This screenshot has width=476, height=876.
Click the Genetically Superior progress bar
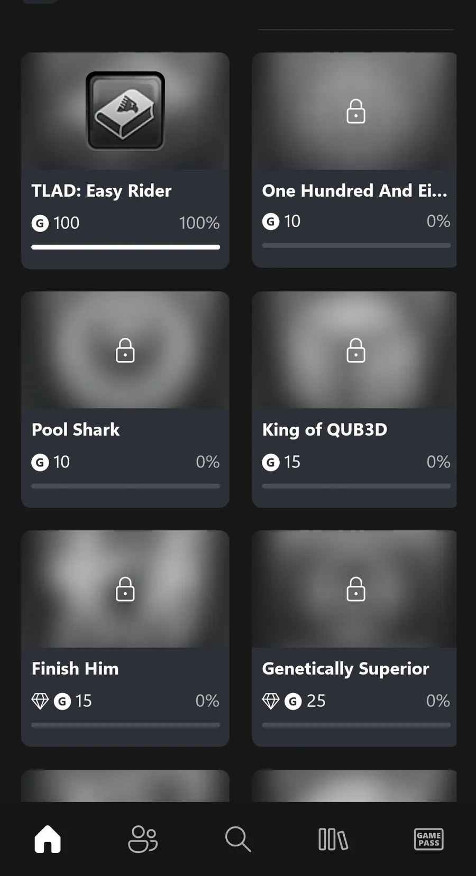356,725
